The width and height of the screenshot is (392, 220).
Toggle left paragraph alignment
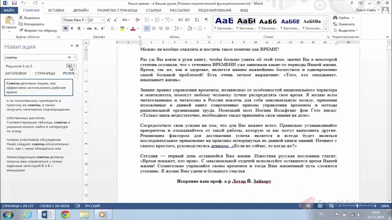pos(147,28)
